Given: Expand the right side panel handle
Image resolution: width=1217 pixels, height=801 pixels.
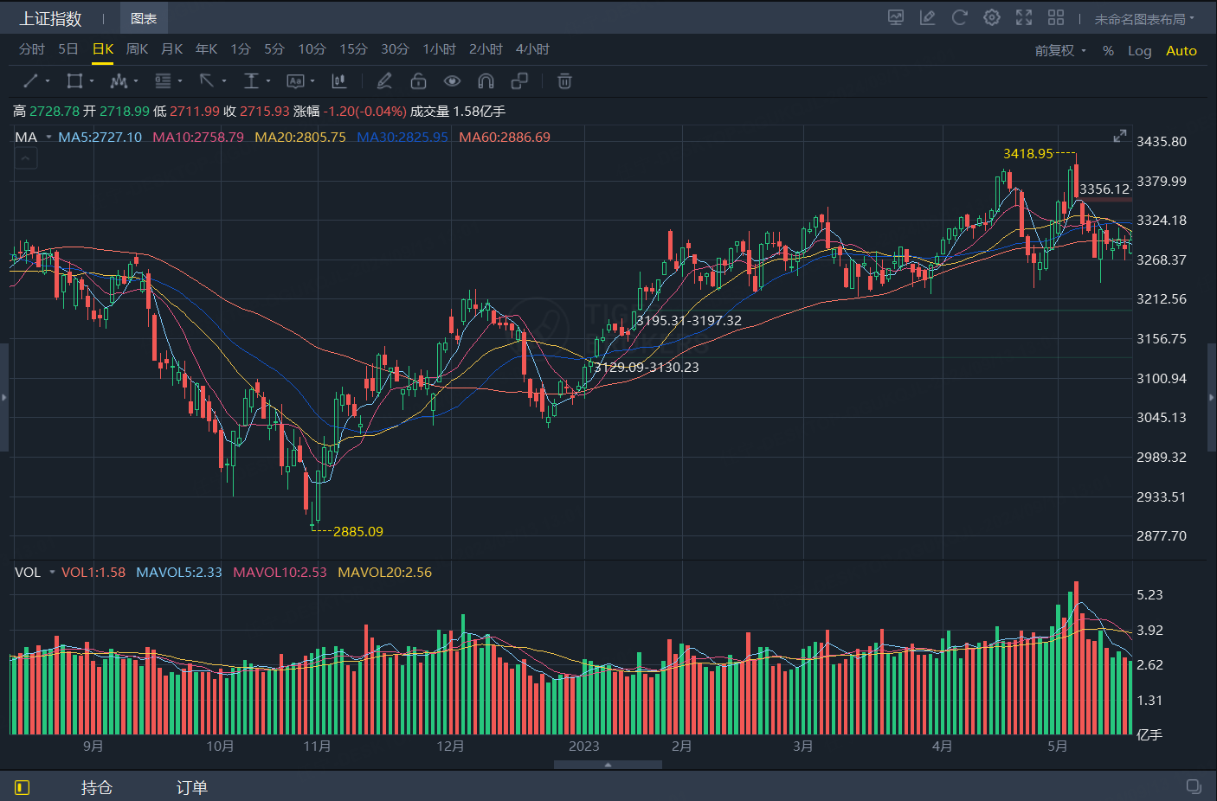Looking at the screenshot, I should tap(1212, 398).
